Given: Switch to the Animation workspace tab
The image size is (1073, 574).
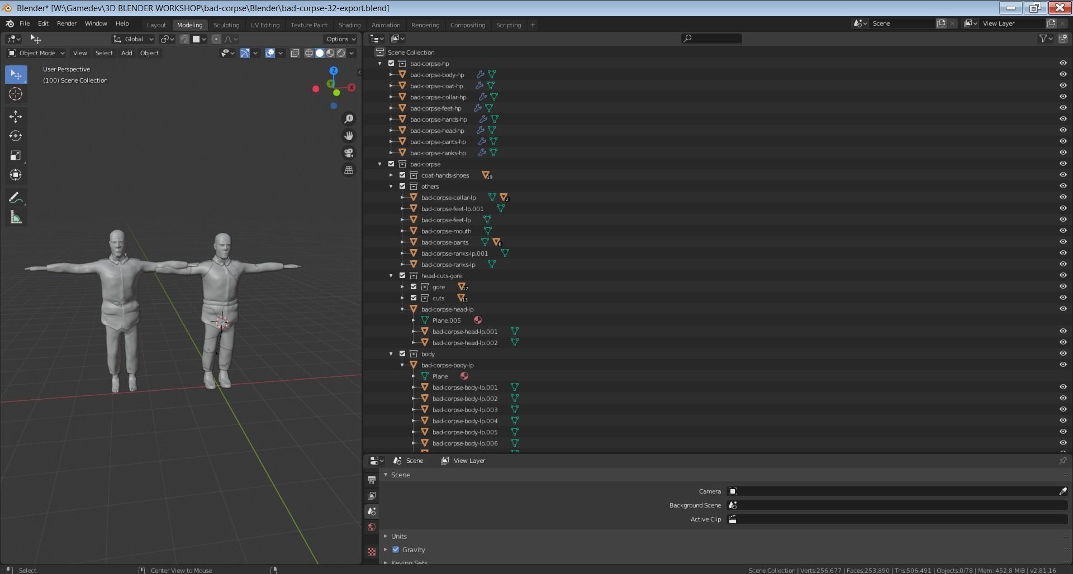Looking at the screenshot, I should (x=386, y=25).
